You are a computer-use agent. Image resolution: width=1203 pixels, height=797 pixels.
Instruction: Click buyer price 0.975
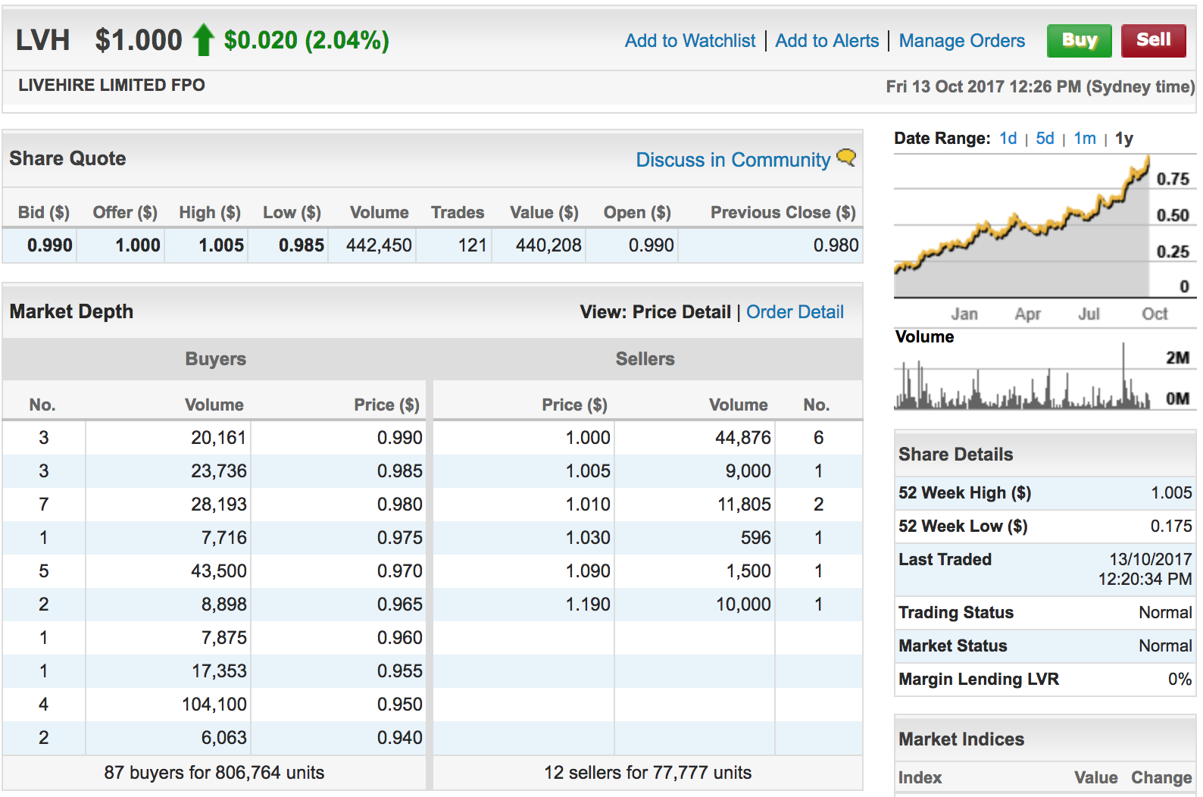[400, 538]
